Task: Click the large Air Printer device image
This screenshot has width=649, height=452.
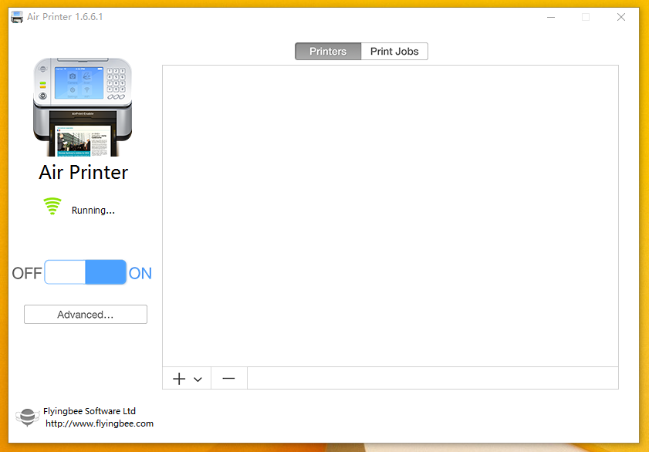Action: pyautogui.click(x=83, y=107)
